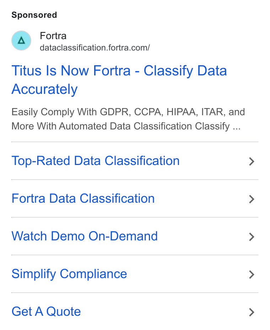270x330 pixels.
Task: Click 'Classify Data' in the blue headline
Action: [x=185, y=71]
